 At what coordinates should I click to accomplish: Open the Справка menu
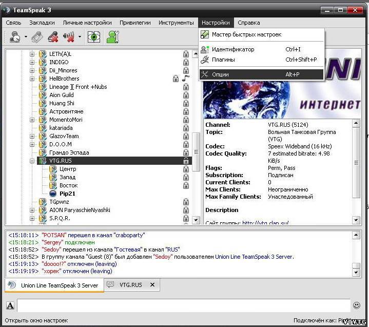249,23
